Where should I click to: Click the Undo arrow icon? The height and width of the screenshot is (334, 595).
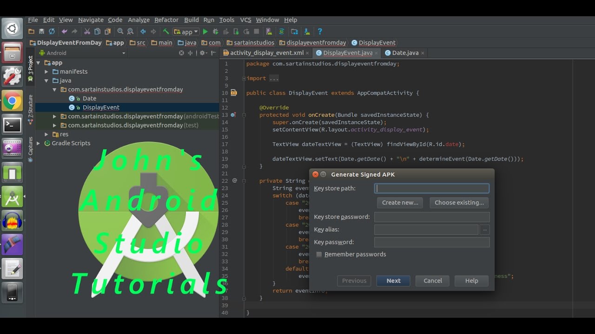[x=64, y=32]
